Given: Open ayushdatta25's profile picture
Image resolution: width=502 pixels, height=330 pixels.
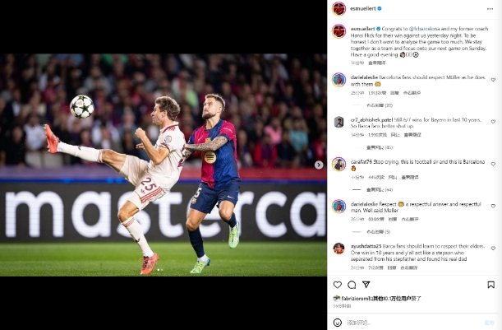Looking at the screenshot, I should (339, 249).
